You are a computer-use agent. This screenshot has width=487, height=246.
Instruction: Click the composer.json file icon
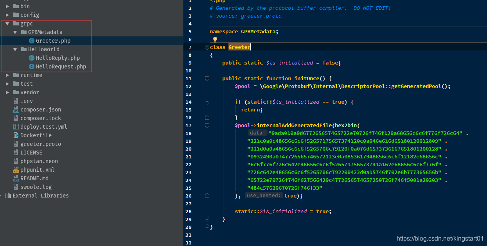tap(16, 110)
